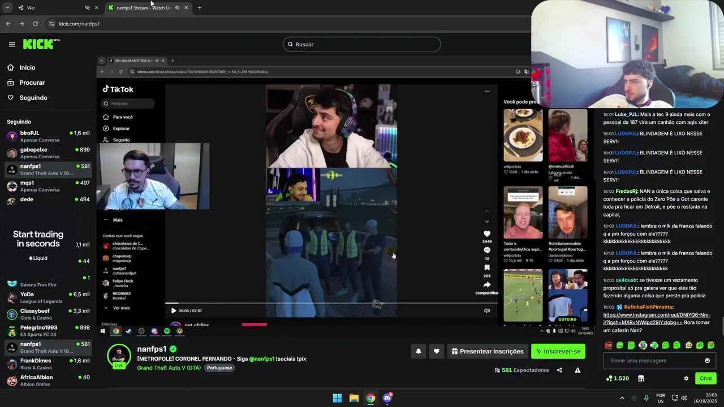The width and height of the screenshot is (724, 407).
Task: Open the @nanfps1 link in stream title
Action: click(262, 359)
